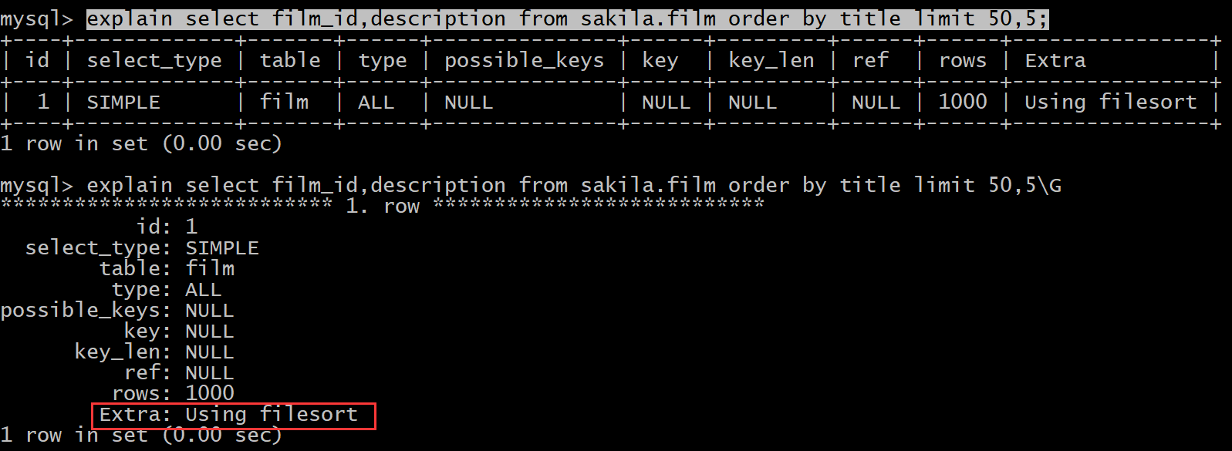The width and height of the screenshot is (1232, 451).
Task: Click the 'rows: 1000' line in vertical output
Action: (173, 393)
